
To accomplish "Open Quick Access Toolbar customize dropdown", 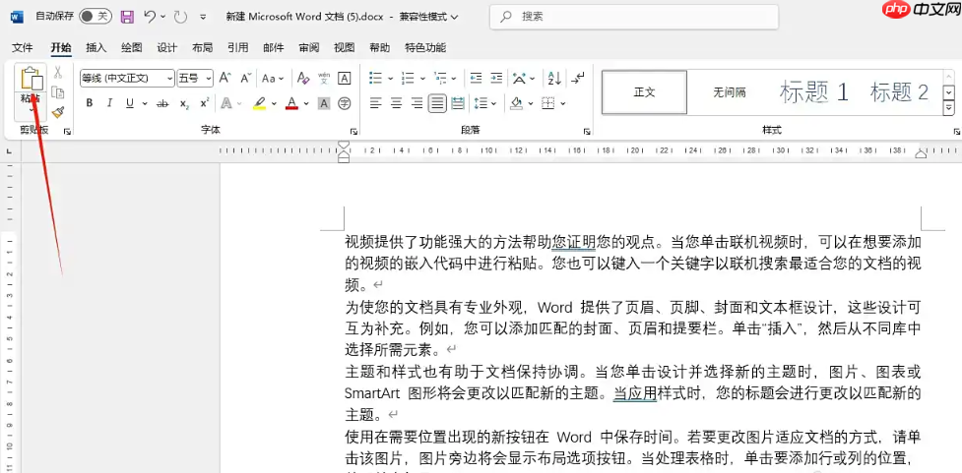I will (x=203, y=17).
